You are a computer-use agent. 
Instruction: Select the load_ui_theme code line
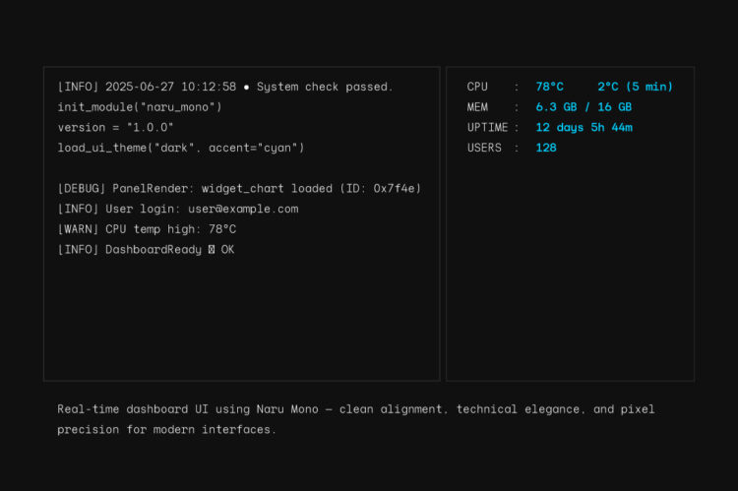click(181, 148)
